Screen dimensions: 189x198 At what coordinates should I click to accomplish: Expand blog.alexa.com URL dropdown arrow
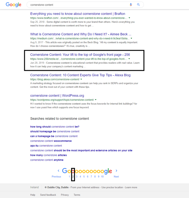pyautogui.click(x=81, y=79)
